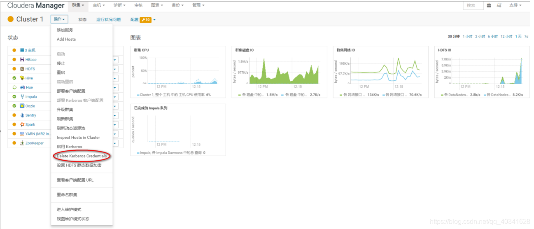The image size is (534, 229).
Task: Click the hosts list icon beside 3 主机
Action: 22,50
